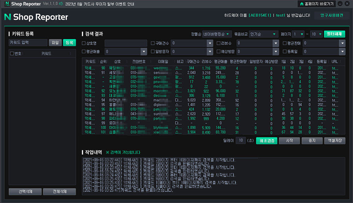Click the URL column header
353x203 pixels.
(335, 61)
